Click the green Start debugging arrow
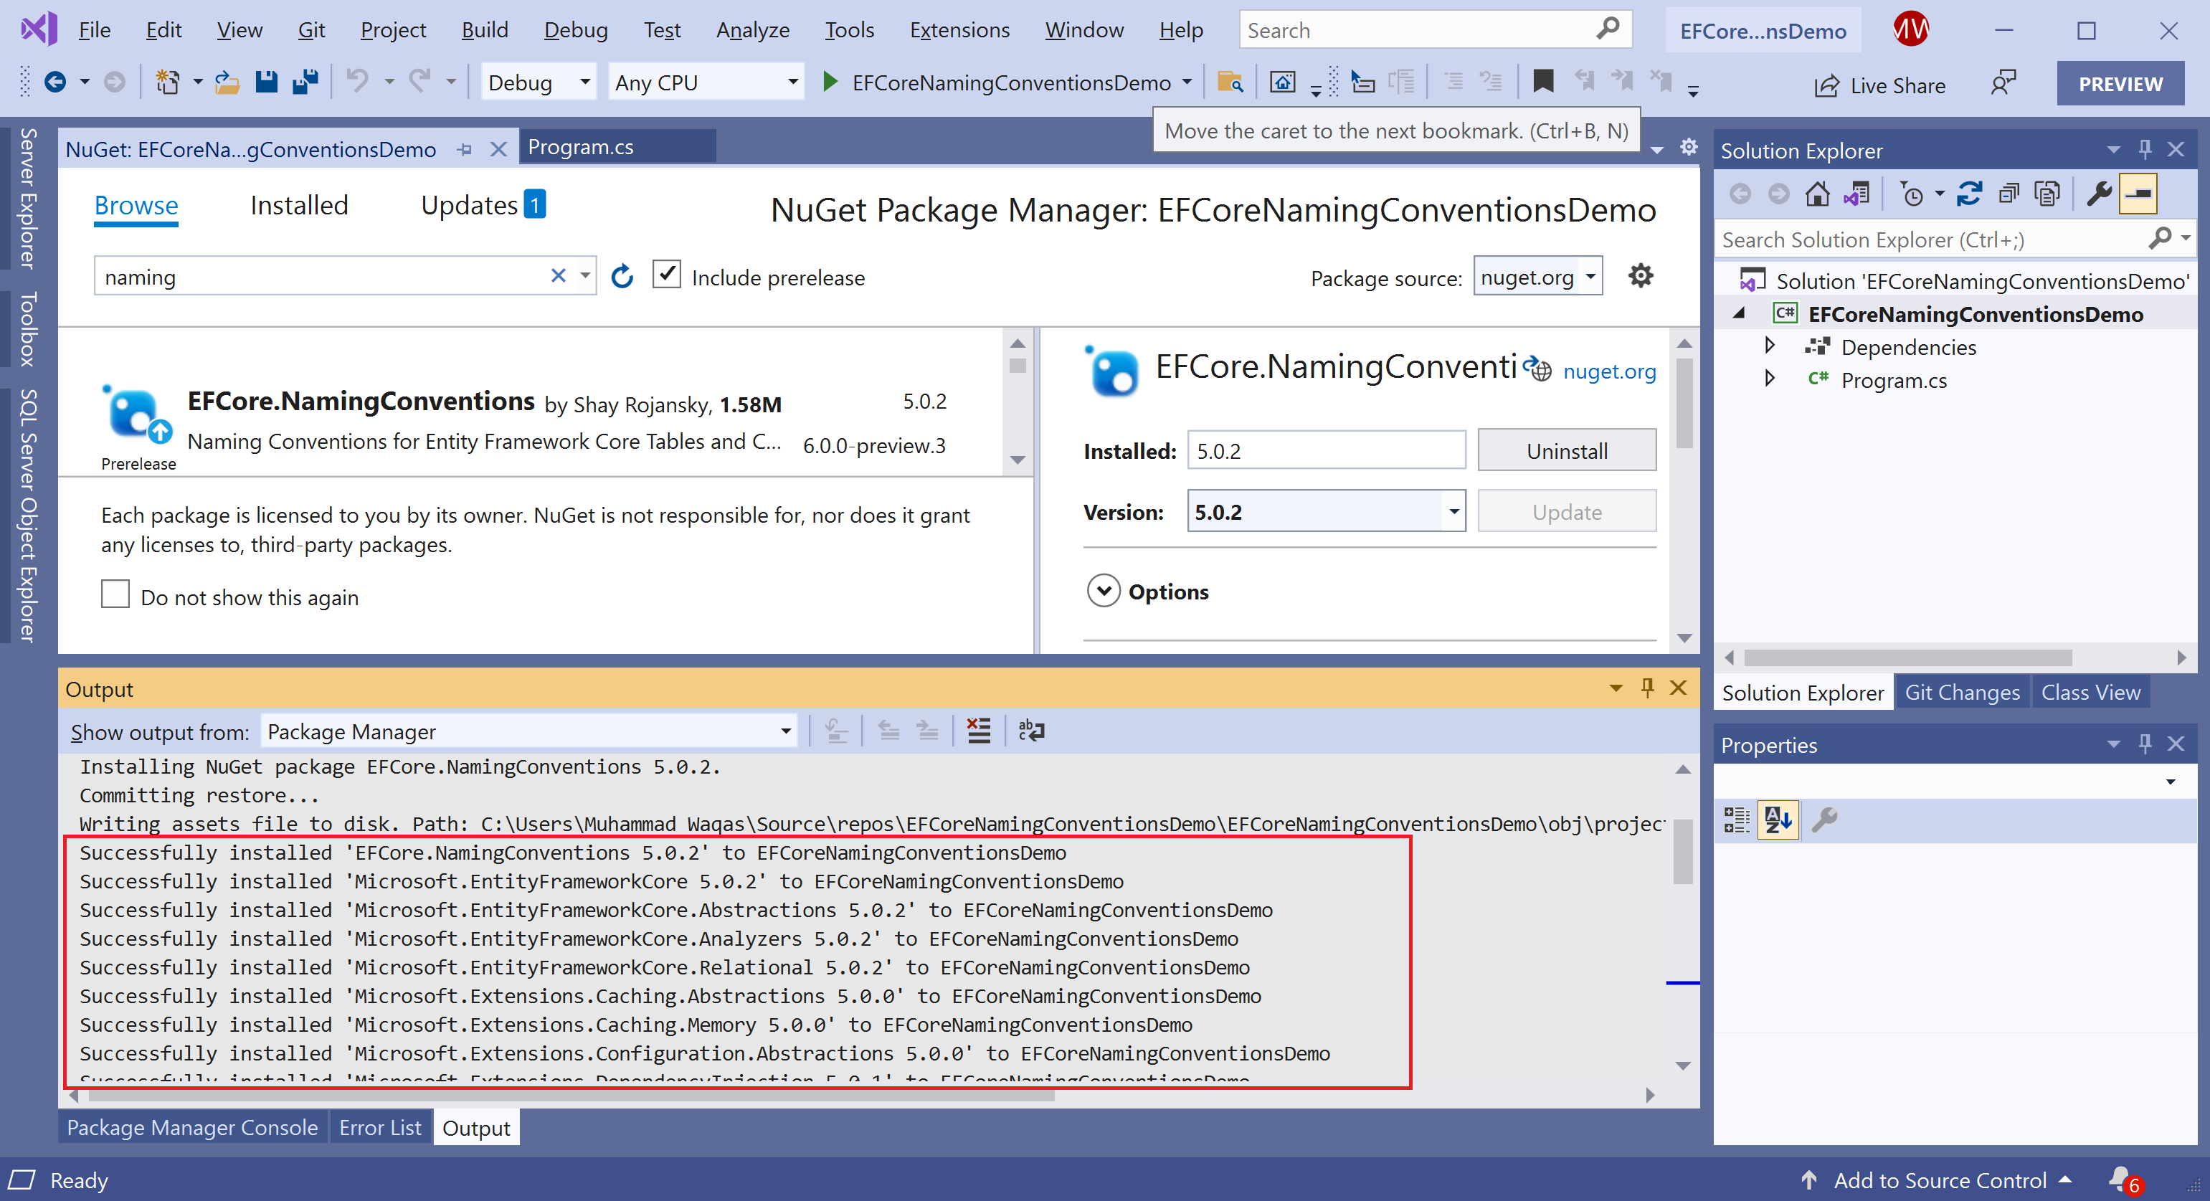Image resolution: width=2210 pixels, height=1201 pixels. (x=830, y=82)
